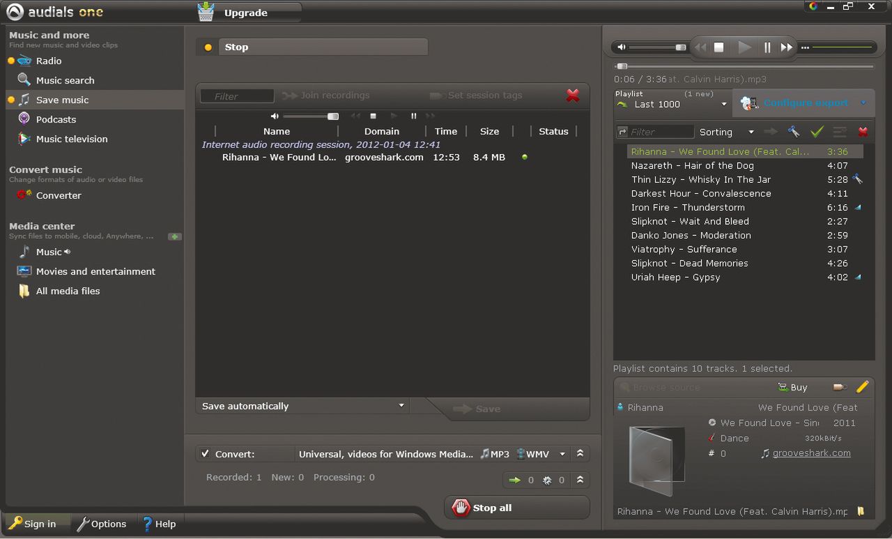The height and width of the screenshot is (539, 892).
Task: Click the Stop all button
Action: (x=516, y=508)
